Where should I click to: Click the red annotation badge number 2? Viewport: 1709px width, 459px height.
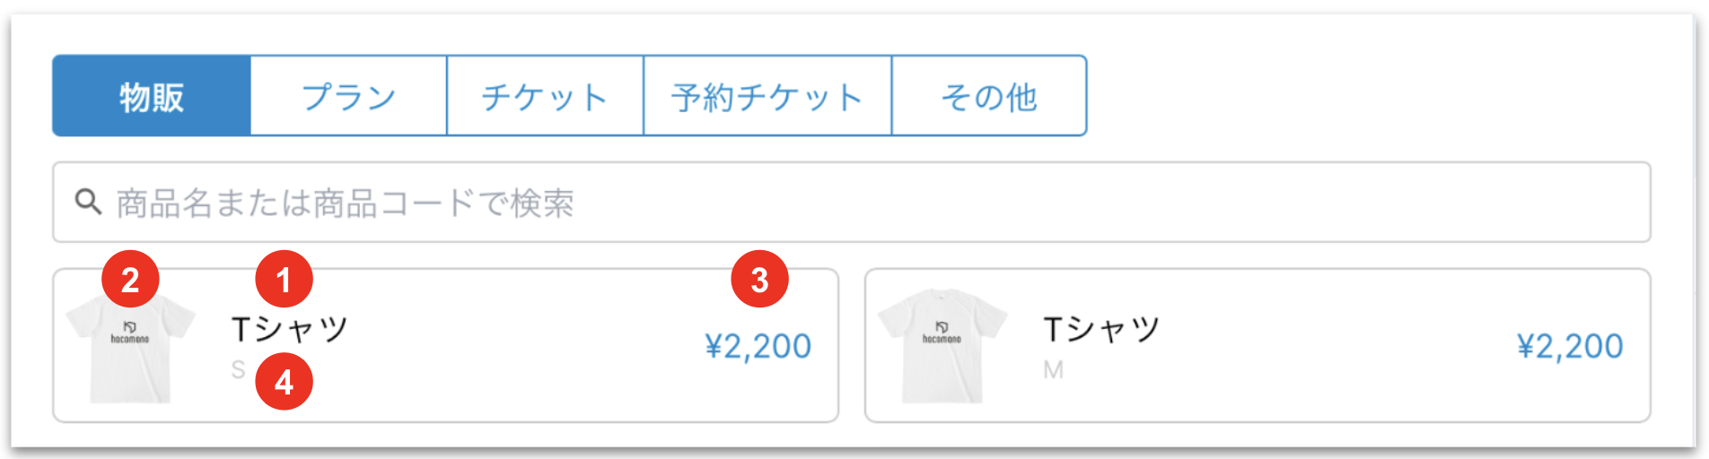click(130, 279)
